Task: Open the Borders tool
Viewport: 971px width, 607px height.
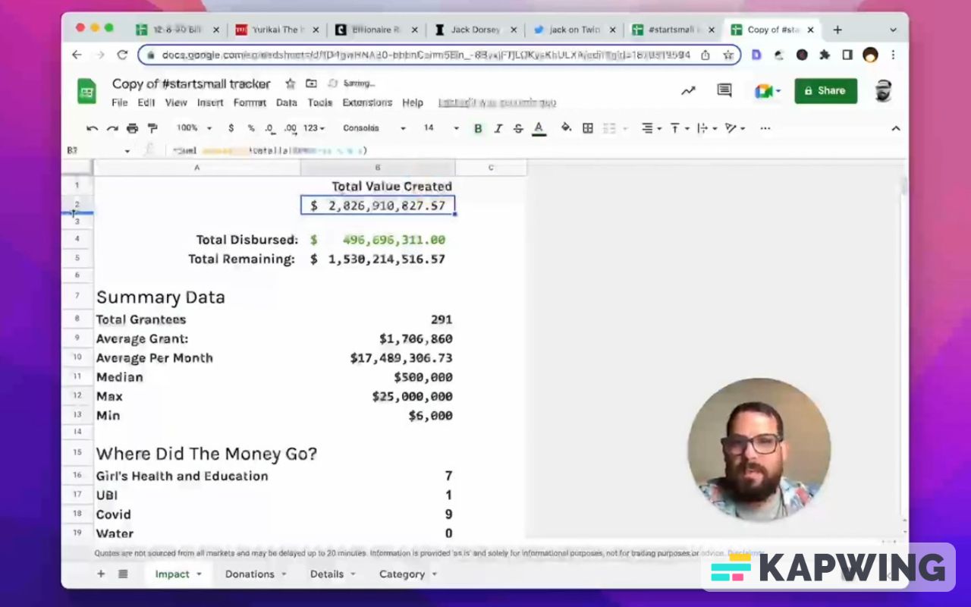Action: (x=588, y=128)
